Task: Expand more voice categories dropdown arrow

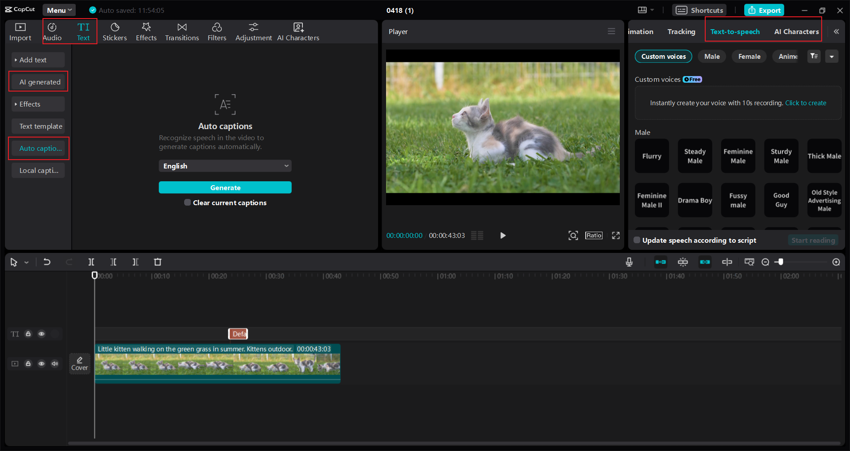Action: point(832,56)
